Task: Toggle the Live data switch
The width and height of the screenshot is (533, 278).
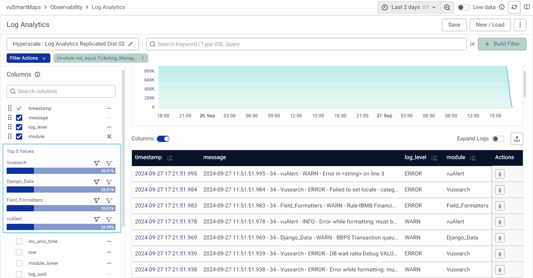Action: click(463, 7)
